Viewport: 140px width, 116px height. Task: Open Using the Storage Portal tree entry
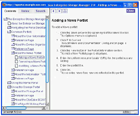pyautogui.click(x=26, y=87)
